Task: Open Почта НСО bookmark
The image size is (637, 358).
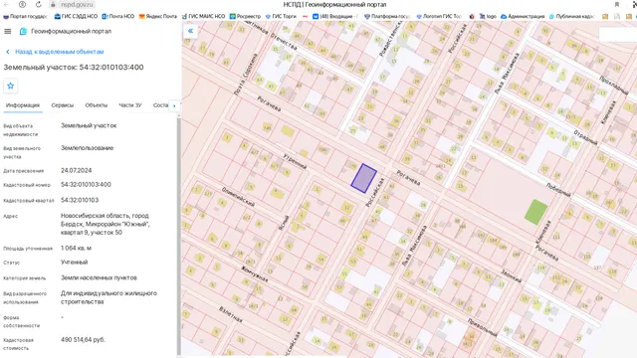Action: pyautogui.click(x=117, y=16)
